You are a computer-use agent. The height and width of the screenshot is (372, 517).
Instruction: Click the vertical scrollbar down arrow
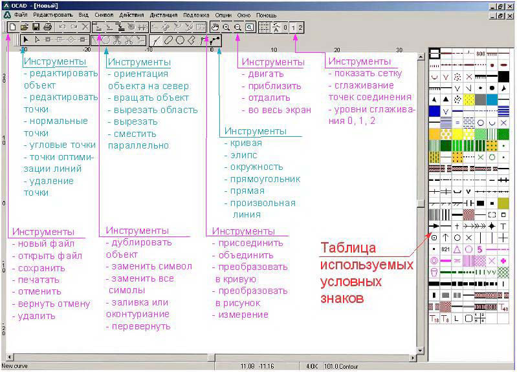coord(421,351)
